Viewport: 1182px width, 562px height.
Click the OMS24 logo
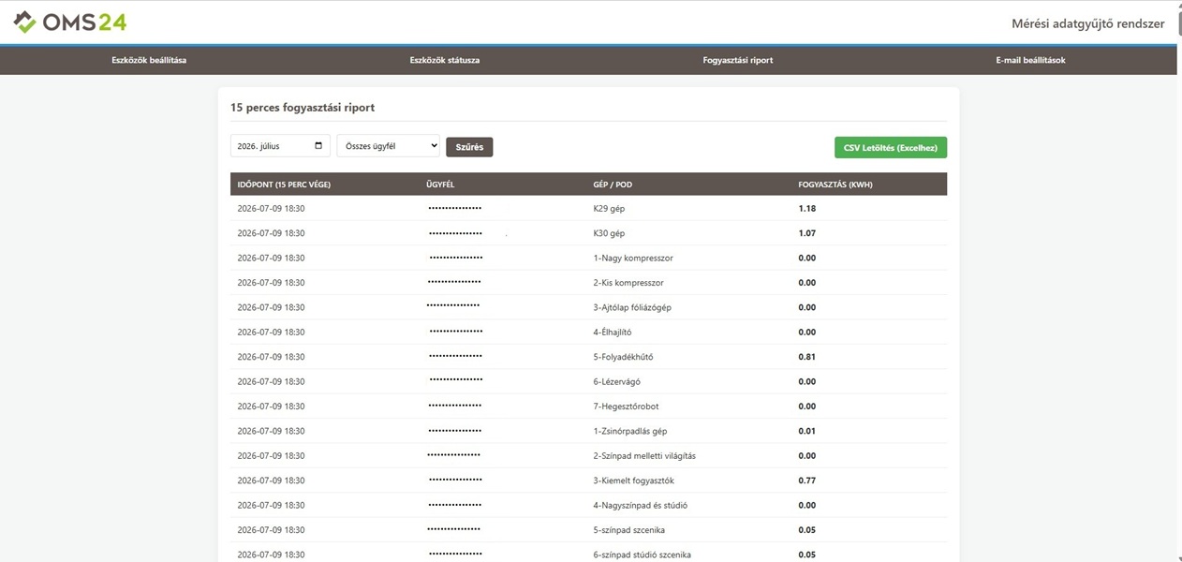[x=70, y=22]
